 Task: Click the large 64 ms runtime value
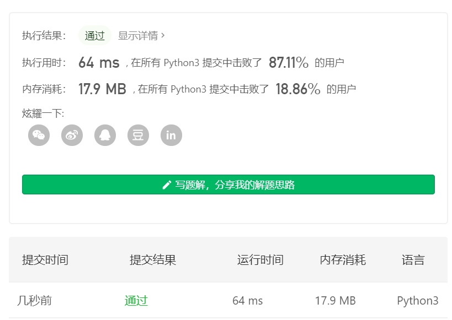(99, 62)
